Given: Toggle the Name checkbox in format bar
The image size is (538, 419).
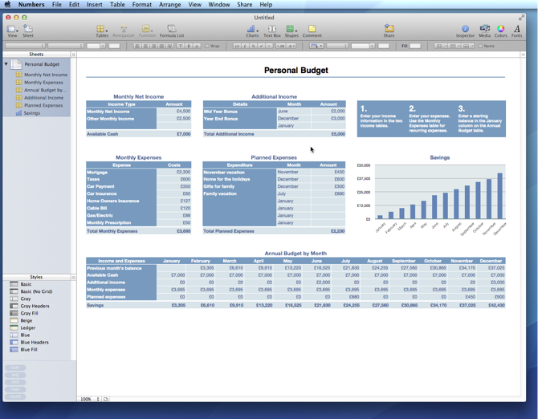Looking at the screenshot, I should tap(480, 46).
